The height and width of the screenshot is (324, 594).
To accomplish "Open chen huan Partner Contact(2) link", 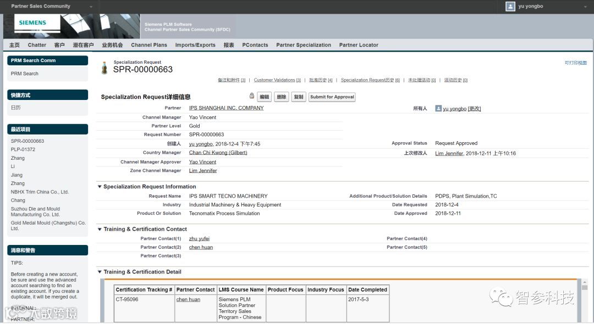I will coord(201,247).
